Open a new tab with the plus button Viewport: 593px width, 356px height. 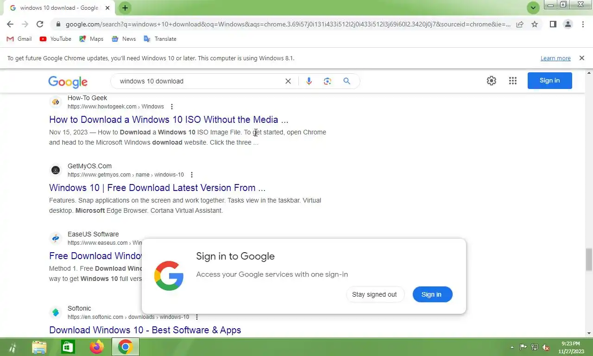tap(125, 8)
